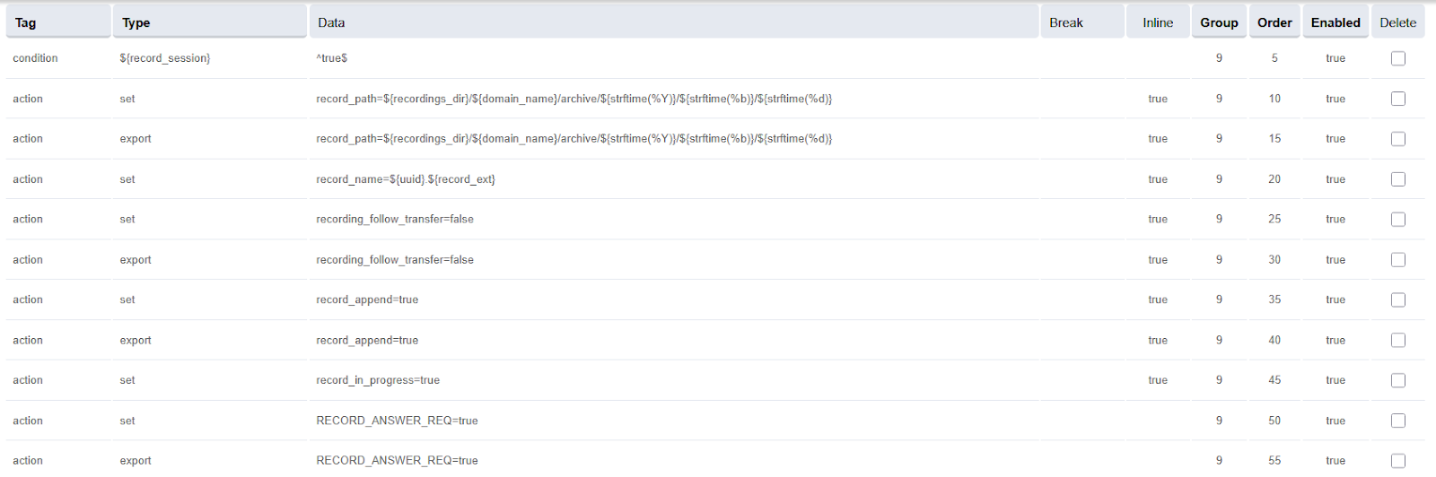Click the Enabled column header
The image size is (1436, 477).
tap(1335, 23)
